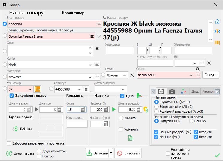The width and height of the screenshot is (223, 161).
Task: Switch to the Дод. tab
Action: [195, 91]
